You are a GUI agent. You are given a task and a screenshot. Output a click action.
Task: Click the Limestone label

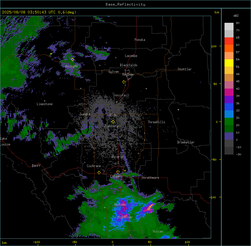point(45,104)
